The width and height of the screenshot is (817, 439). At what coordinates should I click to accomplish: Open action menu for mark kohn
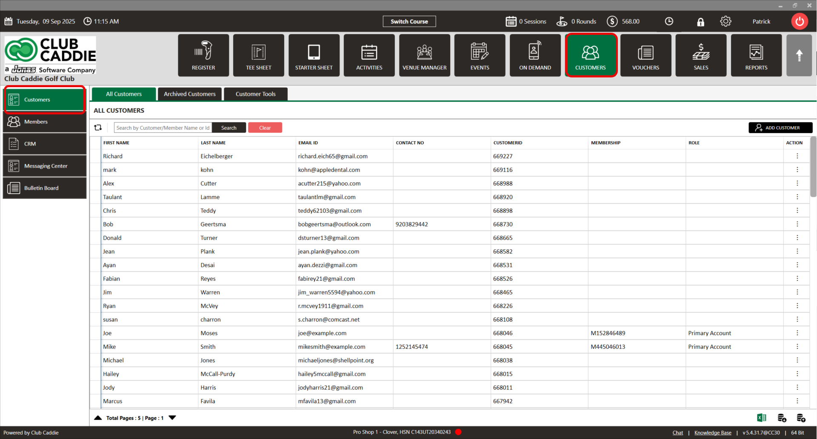797,170
